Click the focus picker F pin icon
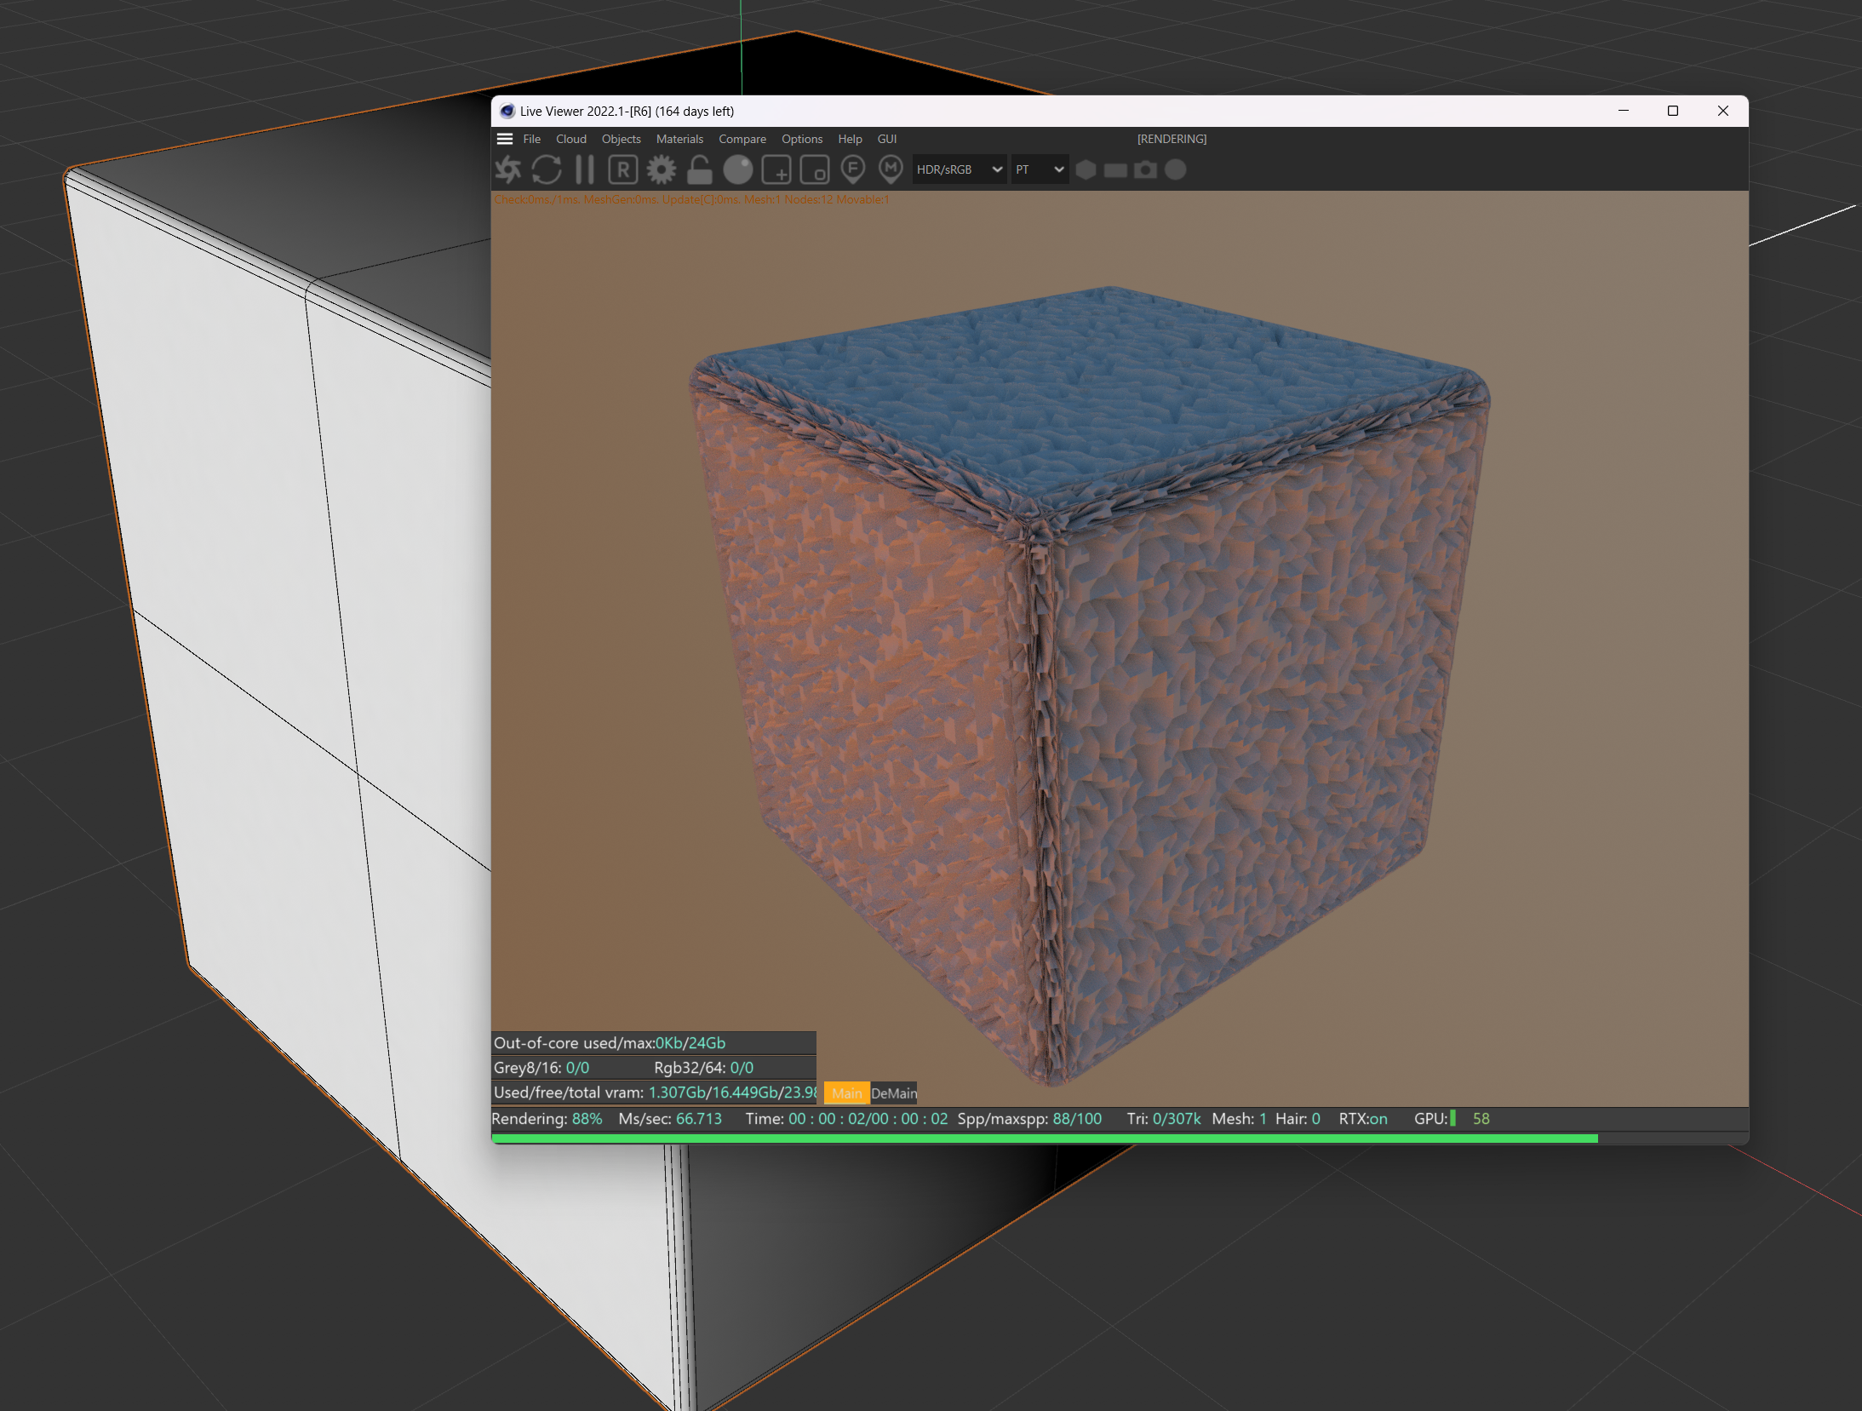This screenshot has width=1862, height=1411. click(852, 169)
